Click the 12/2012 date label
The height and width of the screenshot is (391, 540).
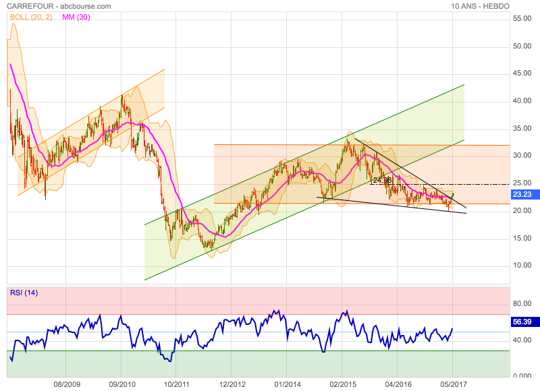[x=232, y=384]
